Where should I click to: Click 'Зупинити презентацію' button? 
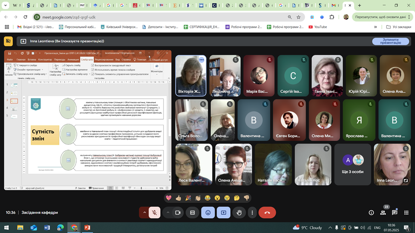click(x=390, y=41)
